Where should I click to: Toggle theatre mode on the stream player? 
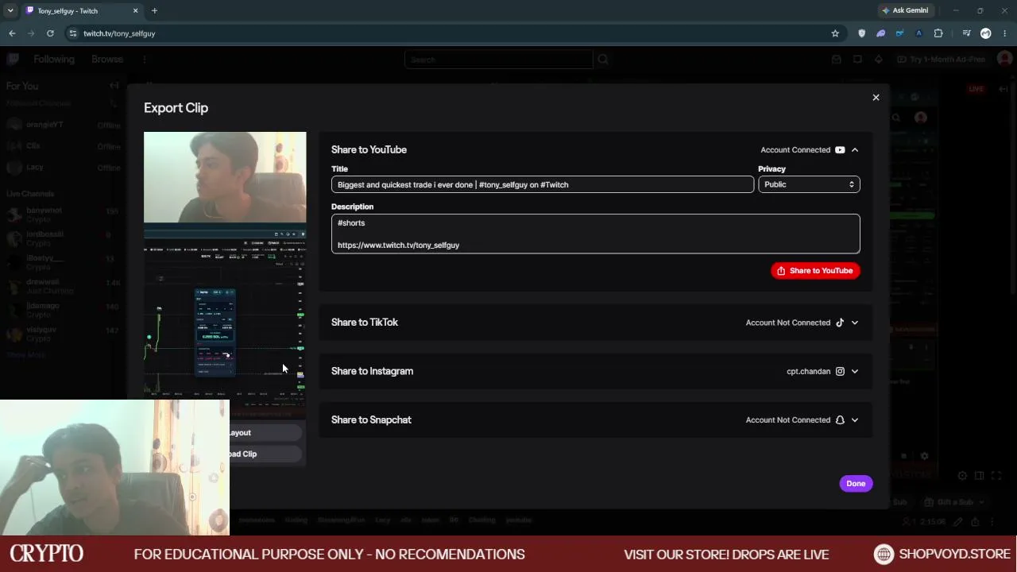pyautogui.click(x=980, y=476)
